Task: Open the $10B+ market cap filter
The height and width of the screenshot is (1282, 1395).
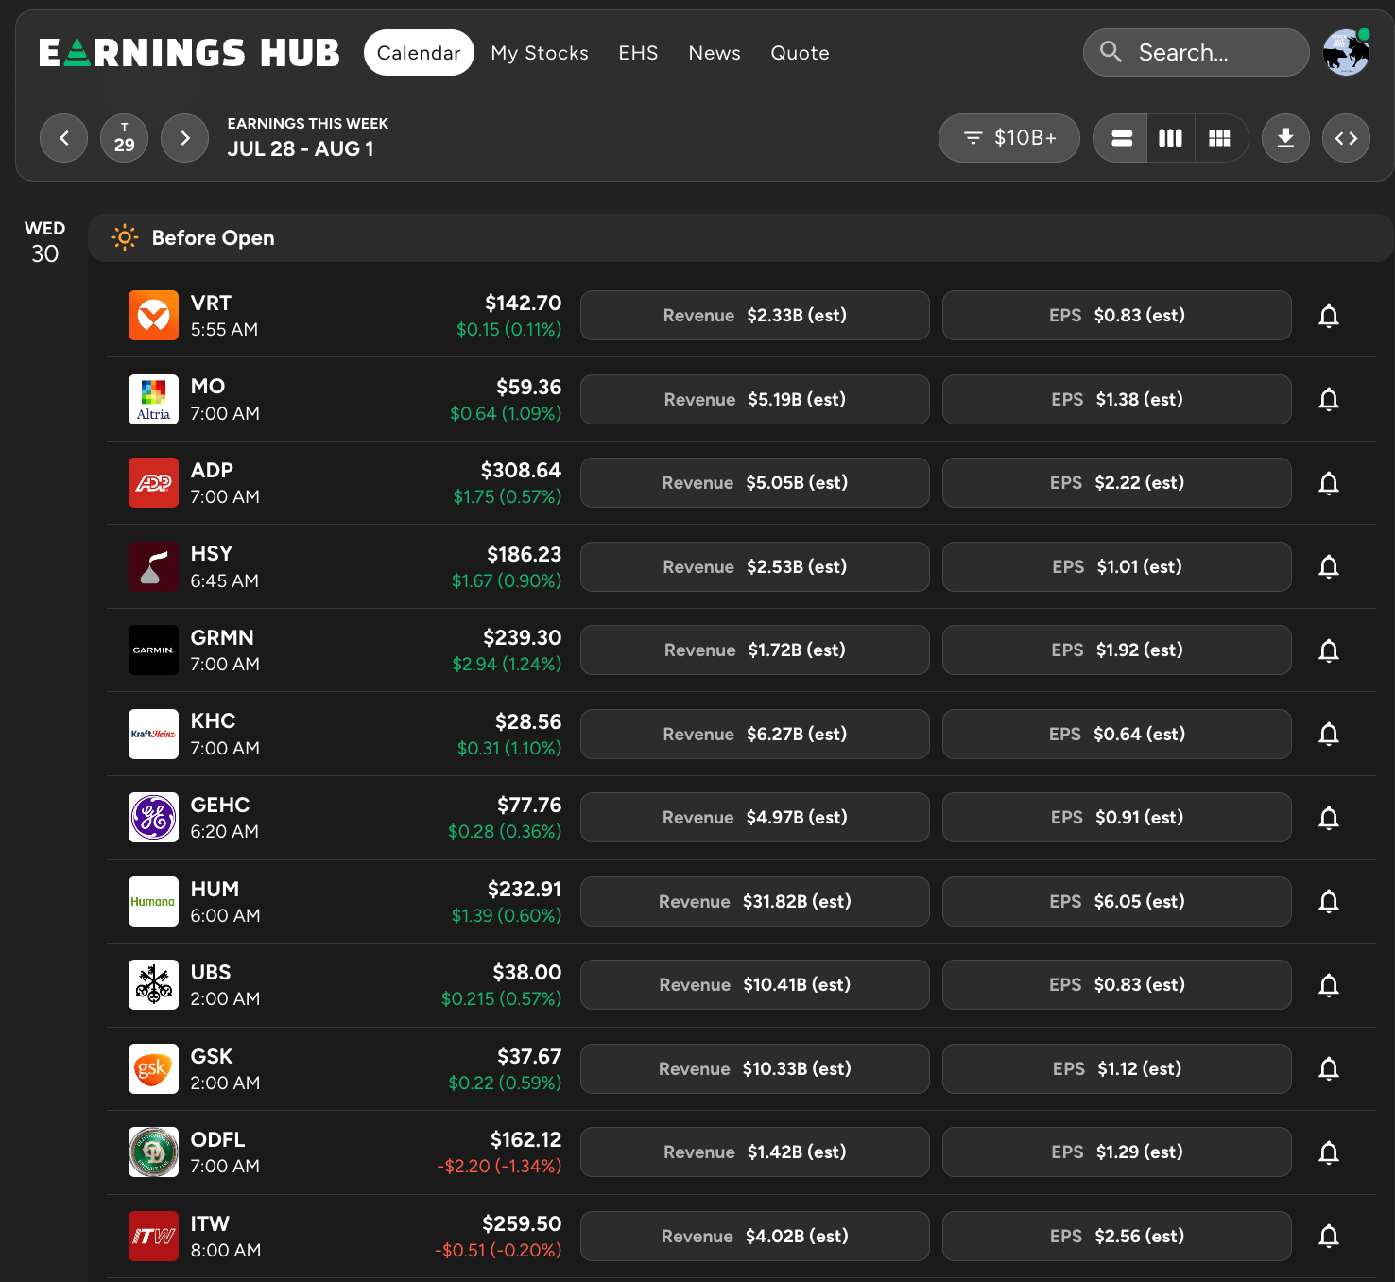Action: pyautogui.click(x=1008, y=138)
